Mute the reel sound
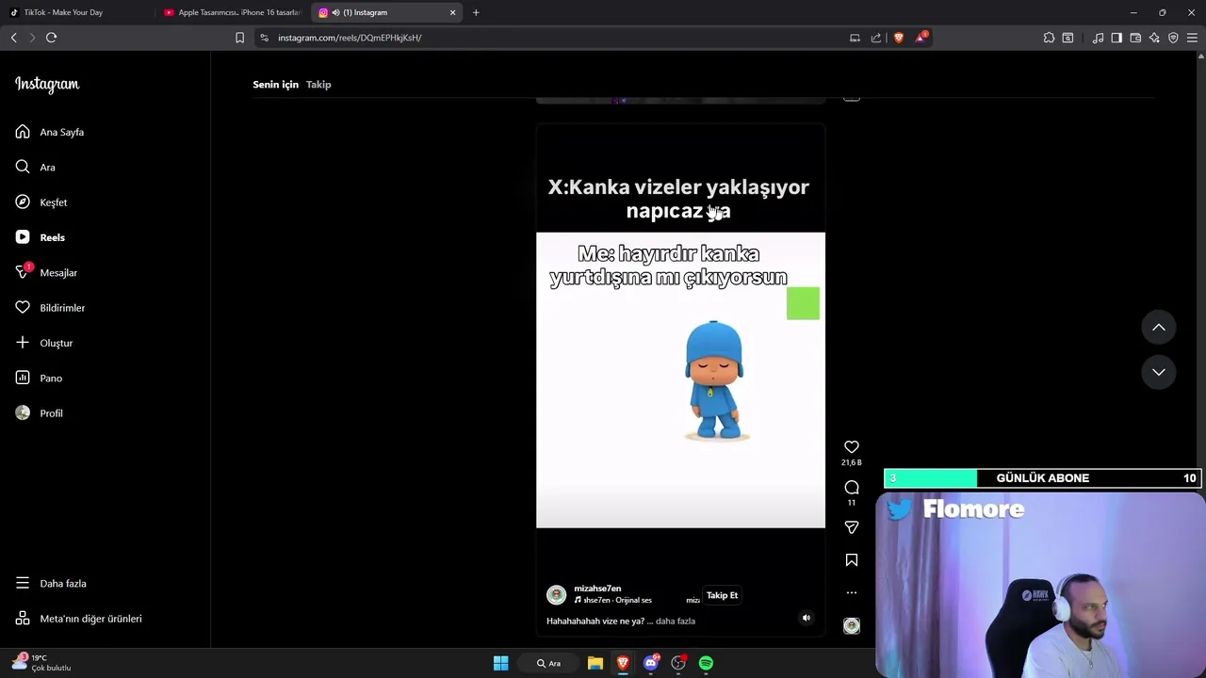Screen dimensions: 1206x678 point(806,618)
